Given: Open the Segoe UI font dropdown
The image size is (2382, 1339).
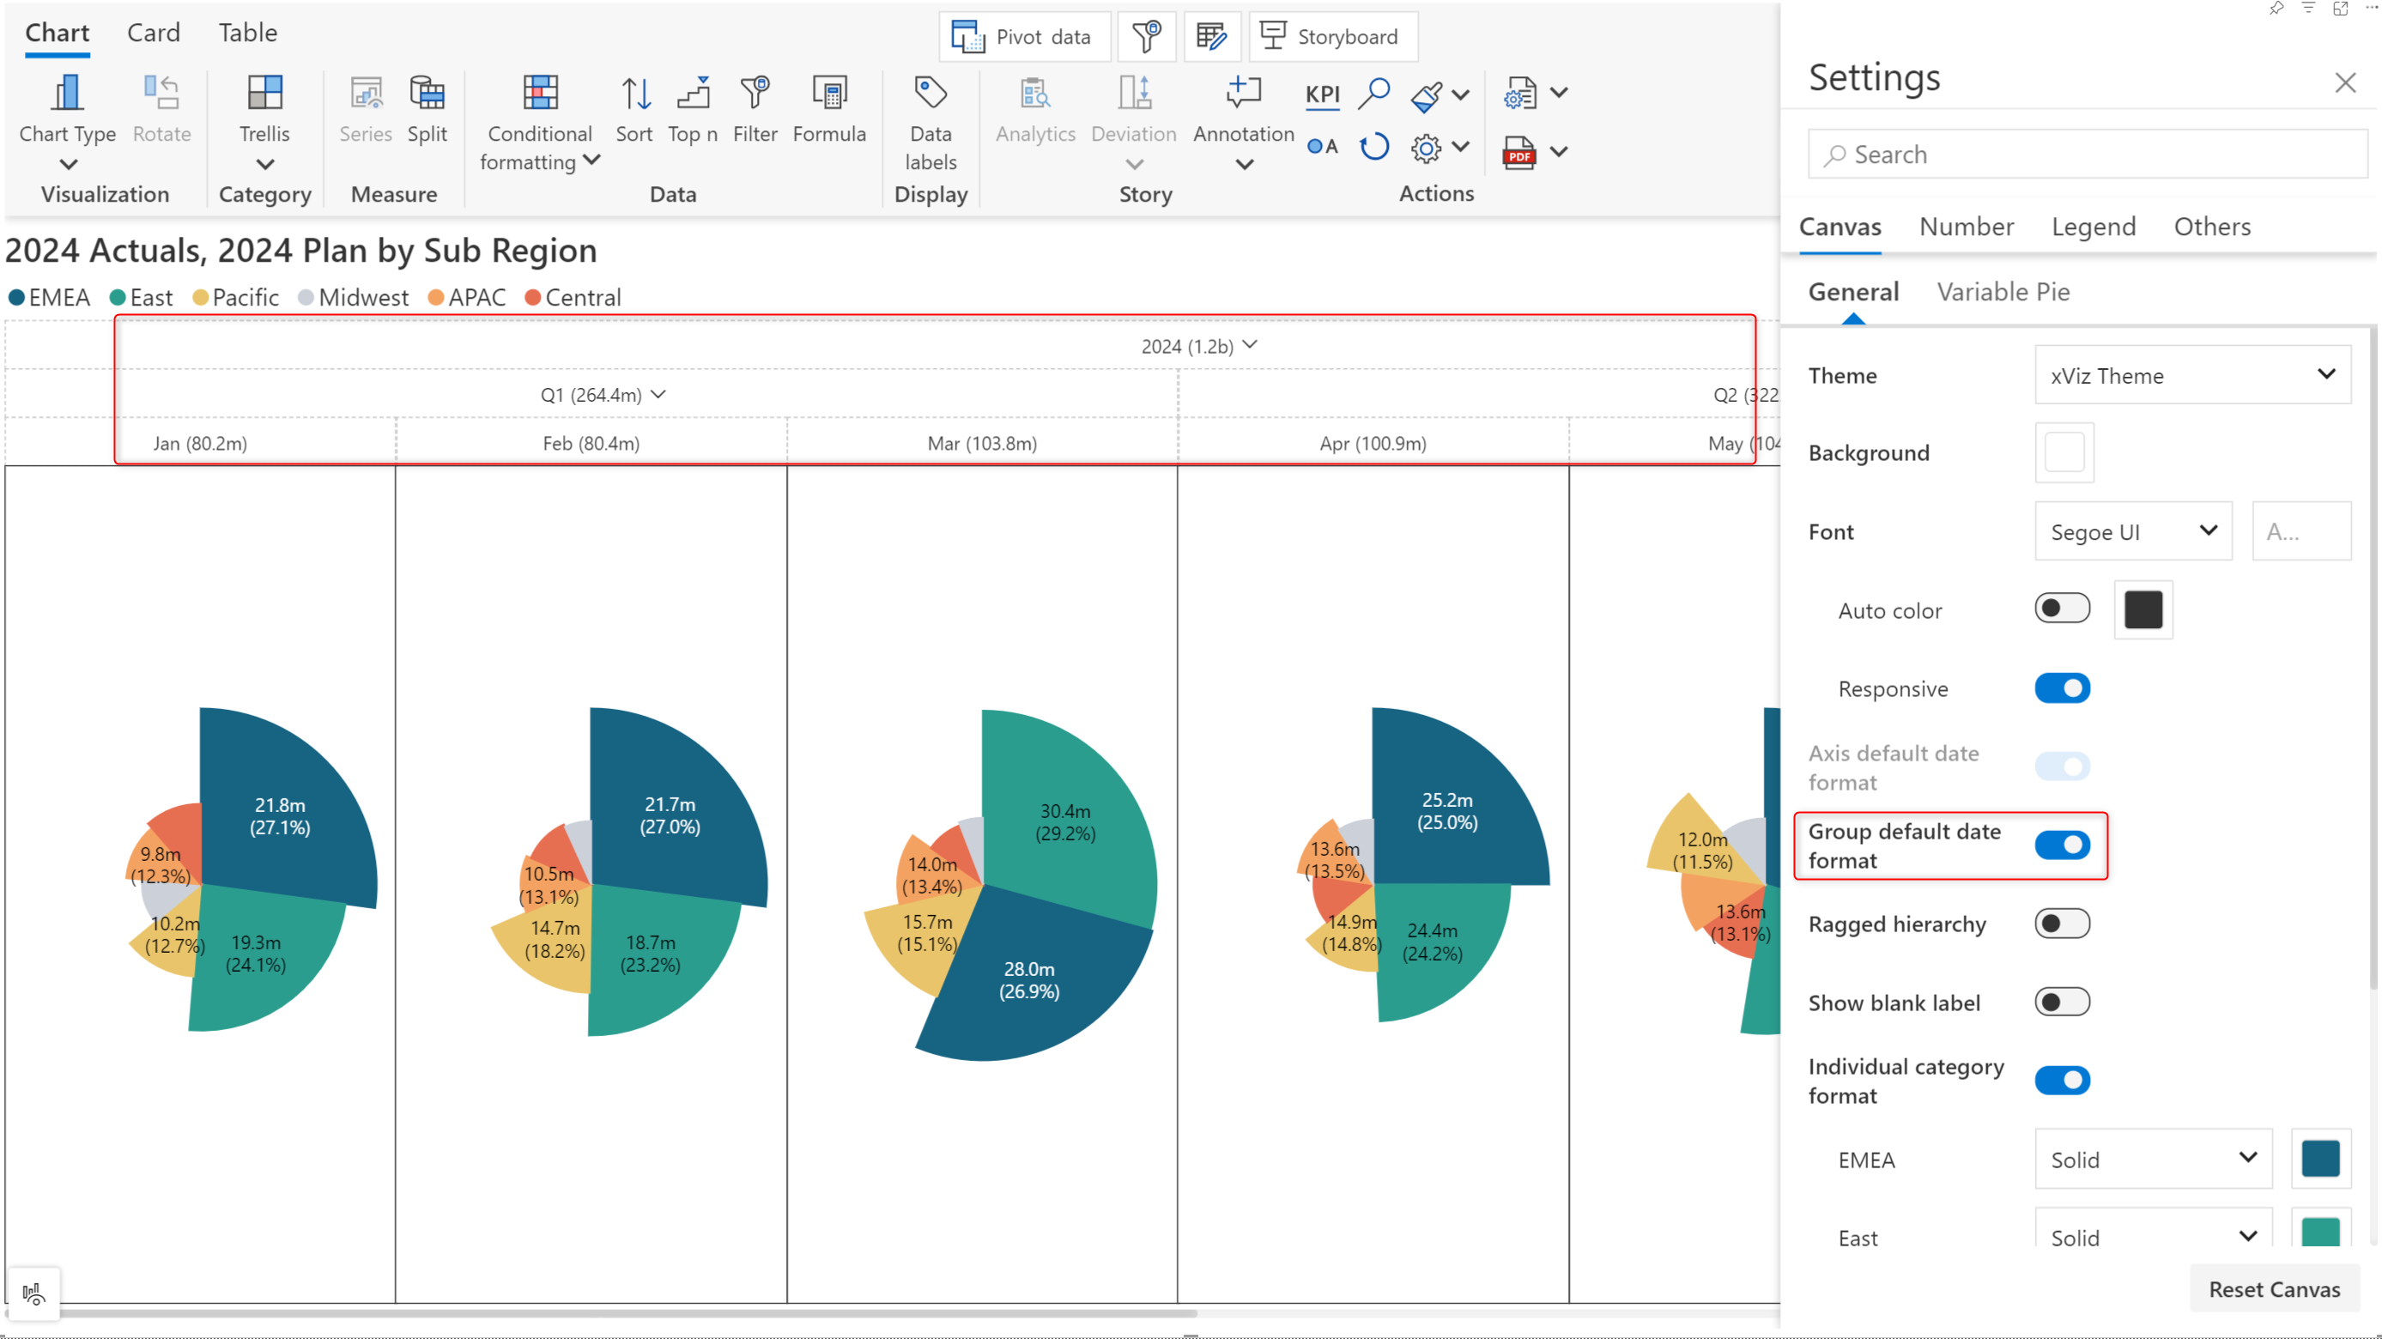Looking at the screenshot, I should [2133, 530].
